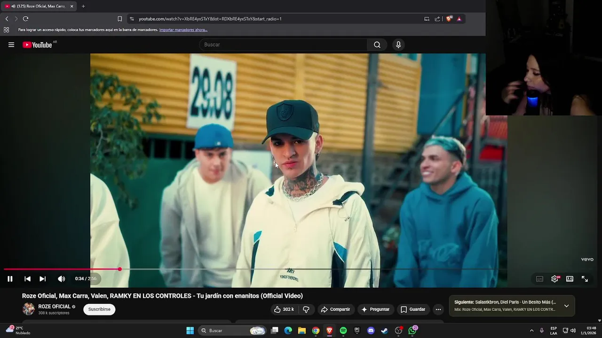Cast or picture-in-picture icon in address bar
Image resolution: width=602 pixels, height=338 pixels.
(427, 19)
